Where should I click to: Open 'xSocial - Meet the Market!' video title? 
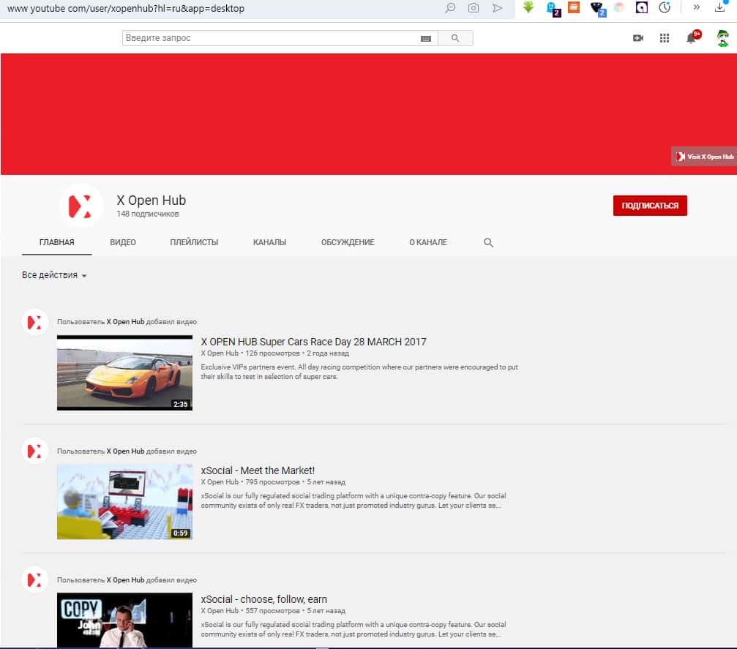coord(258,470)
